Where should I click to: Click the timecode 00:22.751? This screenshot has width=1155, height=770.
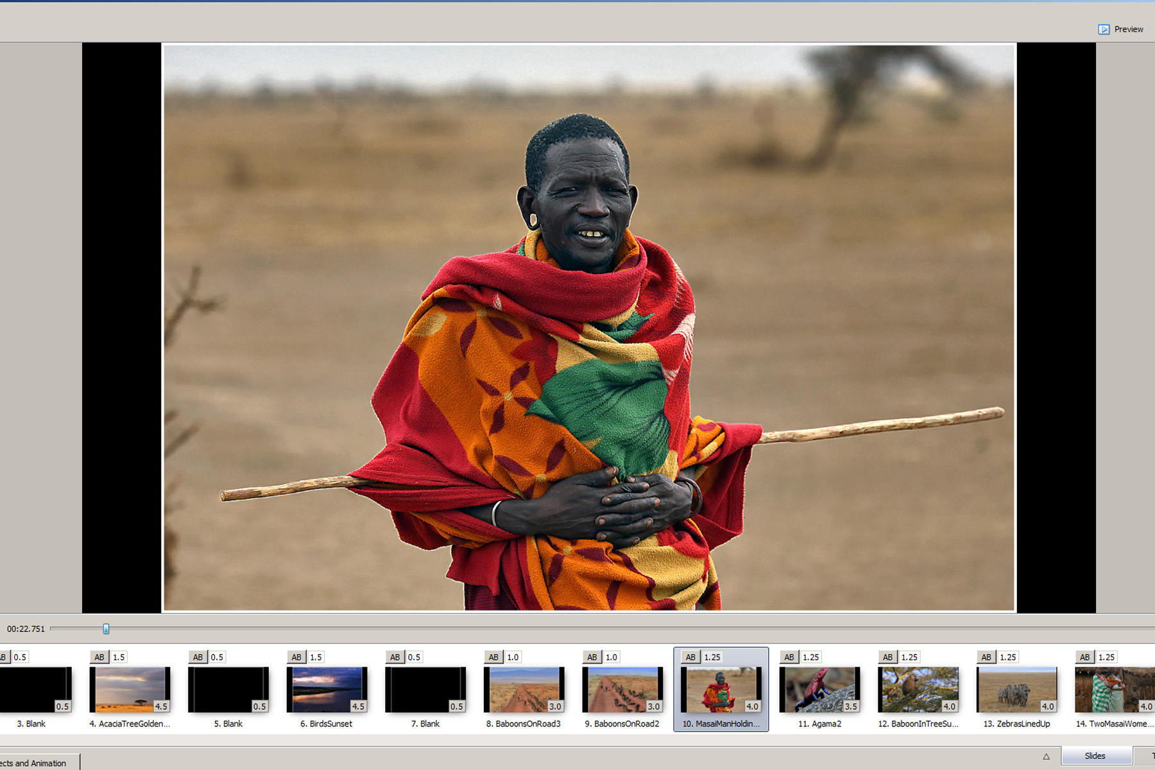26,629
